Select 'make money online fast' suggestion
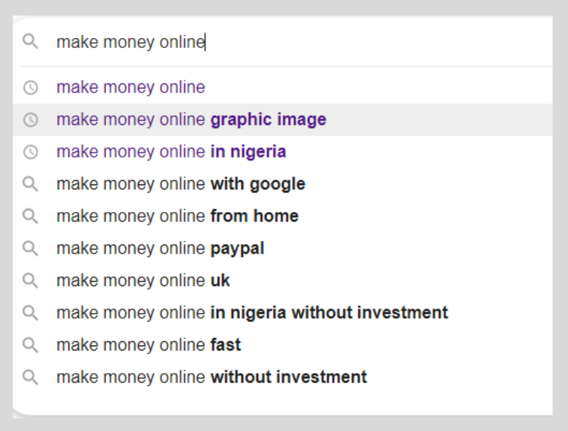This screenshot has height=431, width=568. coord(283,346)
